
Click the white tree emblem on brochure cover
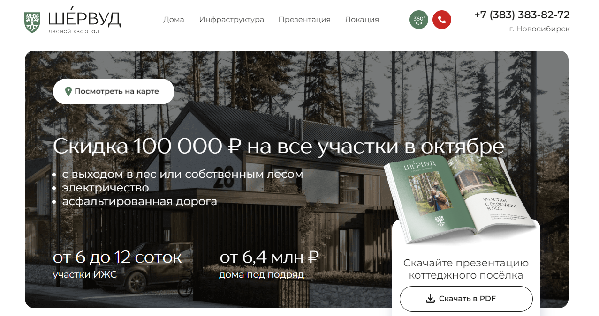[440, 221]
